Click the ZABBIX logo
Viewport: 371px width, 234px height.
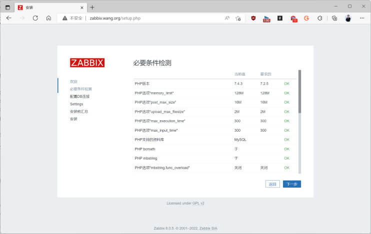pos(87,63)
